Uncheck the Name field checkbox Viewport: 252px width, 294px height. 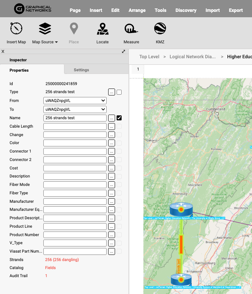[119, 118]
